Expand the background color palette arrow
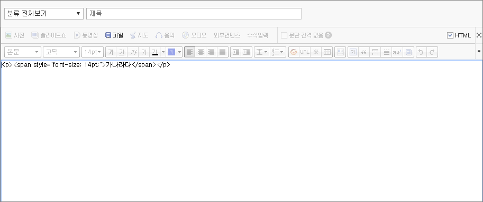The image size is (483, 202). [179, 52]
